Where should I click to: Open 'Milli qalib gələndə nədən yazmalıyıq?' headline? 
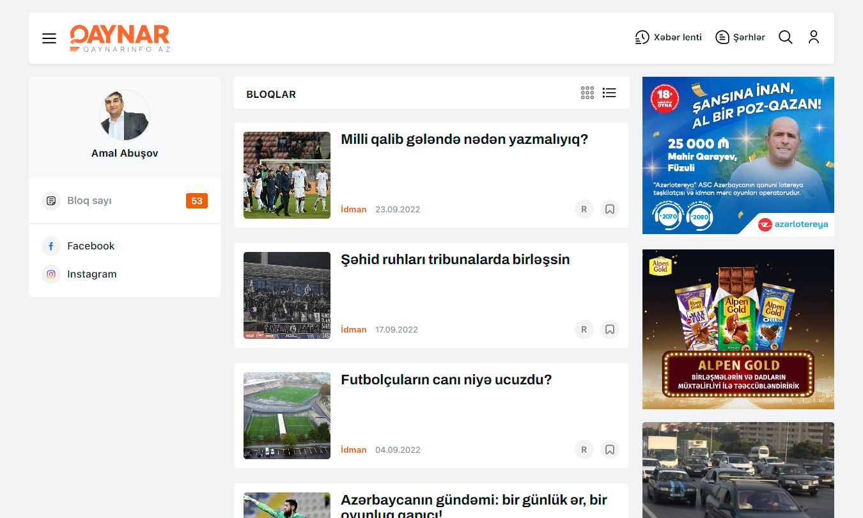[x=464, y=139]
